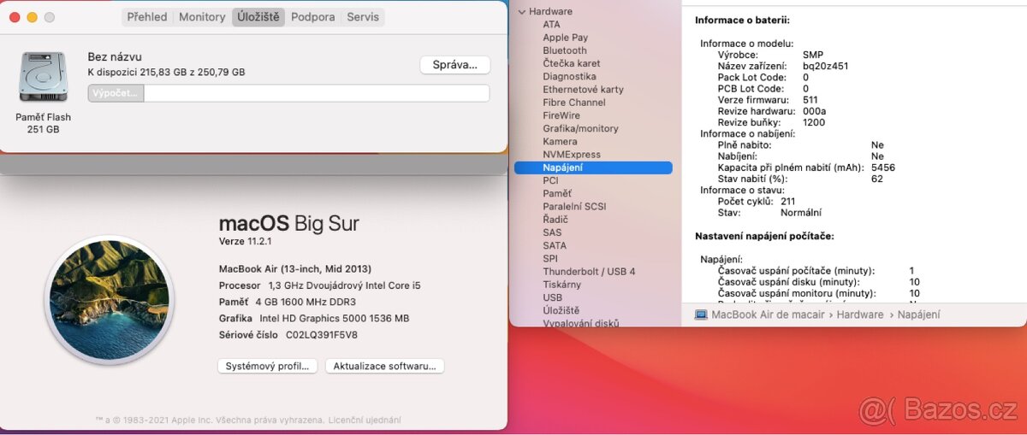Minimize the About This Mac window
Screen dimensions: 1027x435
pos(32,17)
